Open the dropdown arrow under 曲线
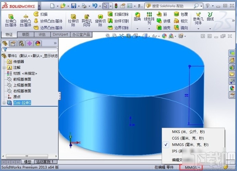 [210, 28]
